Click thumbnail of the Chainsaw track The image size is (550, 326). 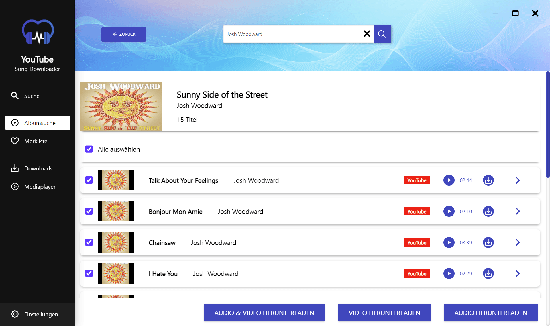116,242
